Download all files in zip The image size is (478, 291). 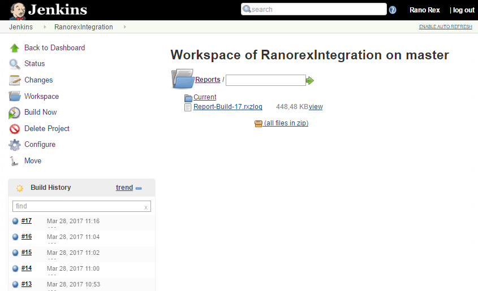(x=286, y=123)
